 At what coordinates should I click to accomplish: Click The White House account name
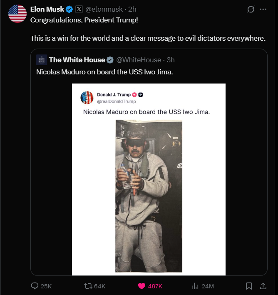click(77, 60)
